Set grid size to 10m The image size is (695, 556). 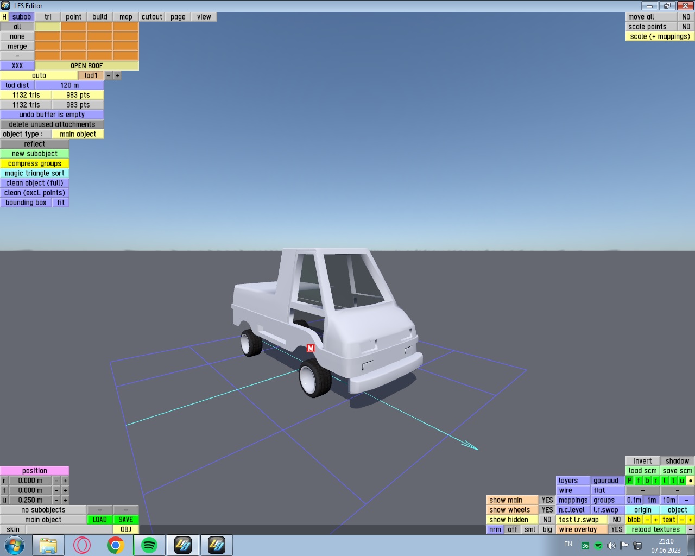(669, 500)
